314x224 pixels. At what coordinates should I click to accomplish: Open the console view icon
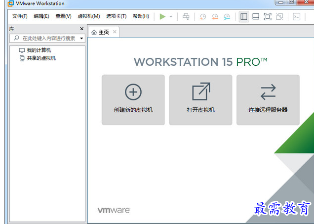pyautogui.click(x=296, y=17)
